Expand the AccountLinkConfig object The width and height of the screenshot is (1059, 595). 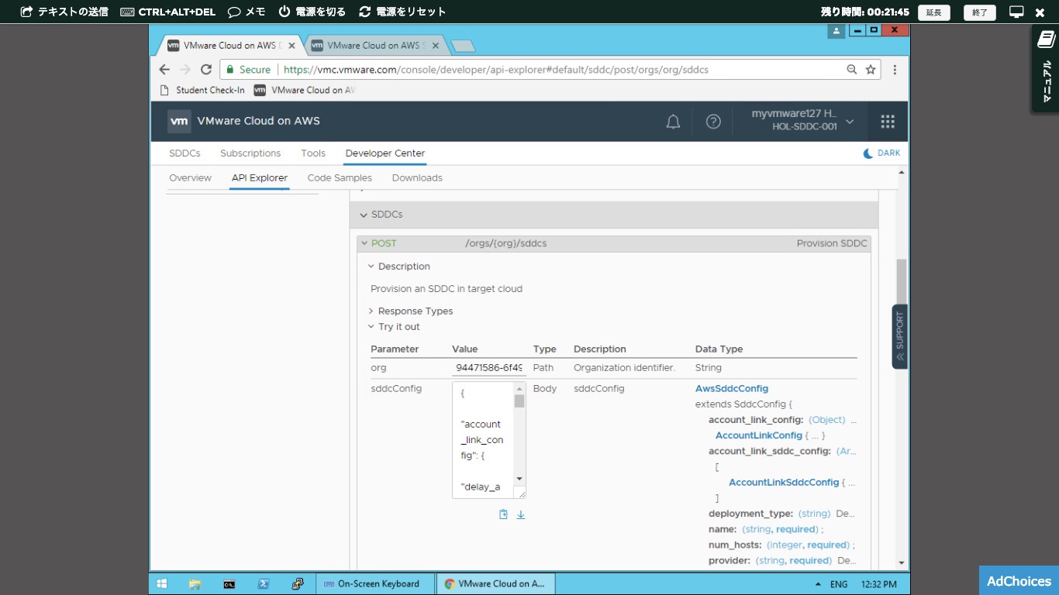pos(758,435)
